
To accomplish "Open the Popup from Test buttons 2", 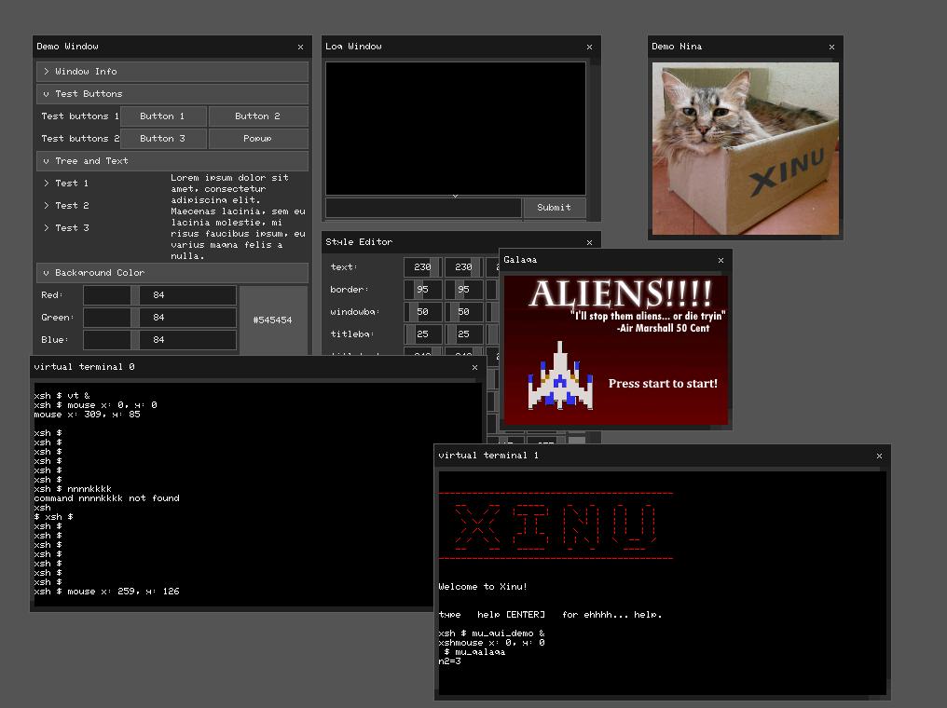I will 258,139.
